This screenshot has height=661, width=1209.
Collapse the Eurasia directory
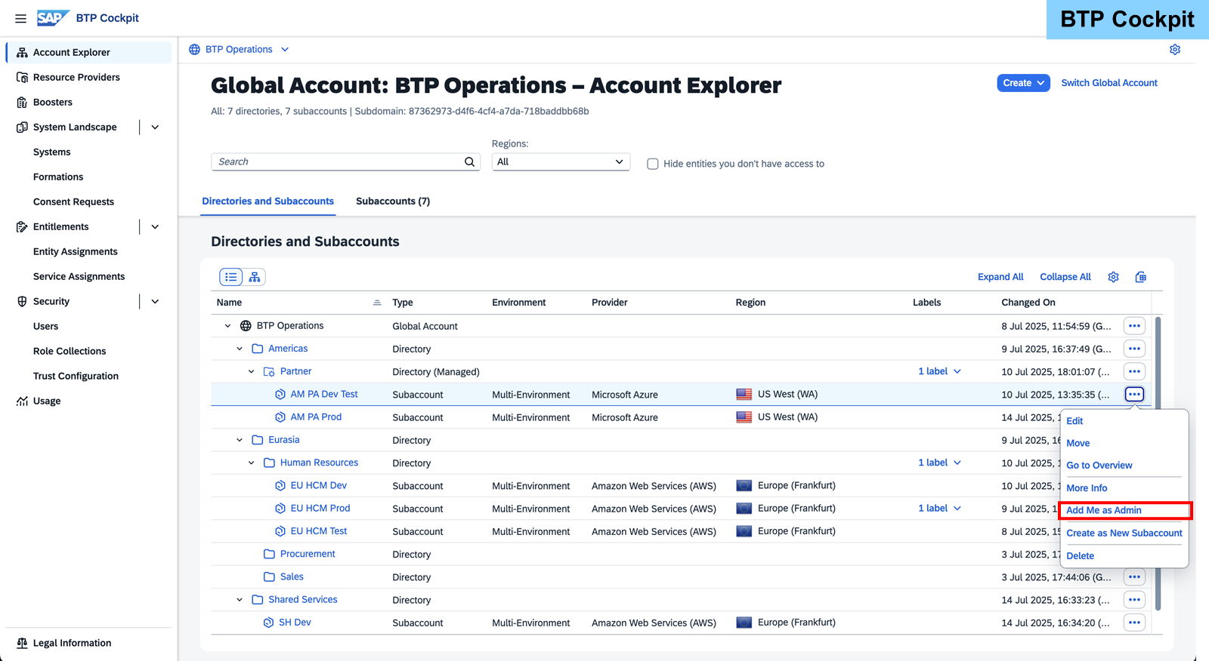click(x=240, y=440)
